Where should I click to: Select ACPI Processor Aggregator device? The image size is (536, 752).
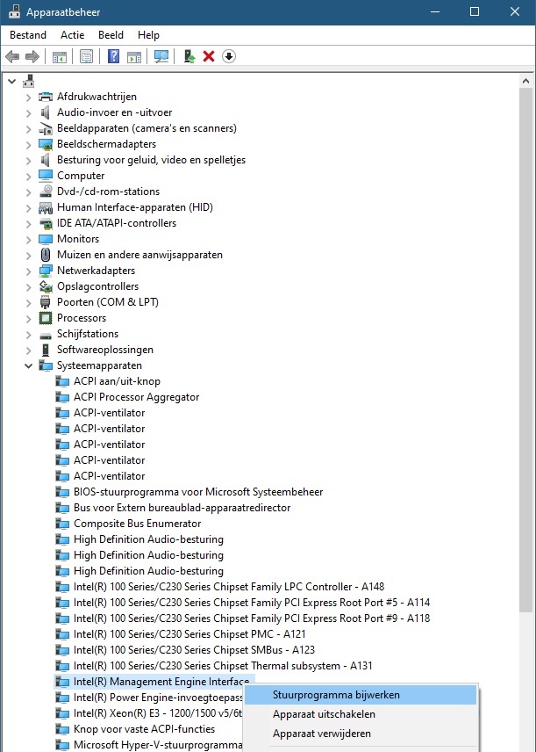pos(136,398)
